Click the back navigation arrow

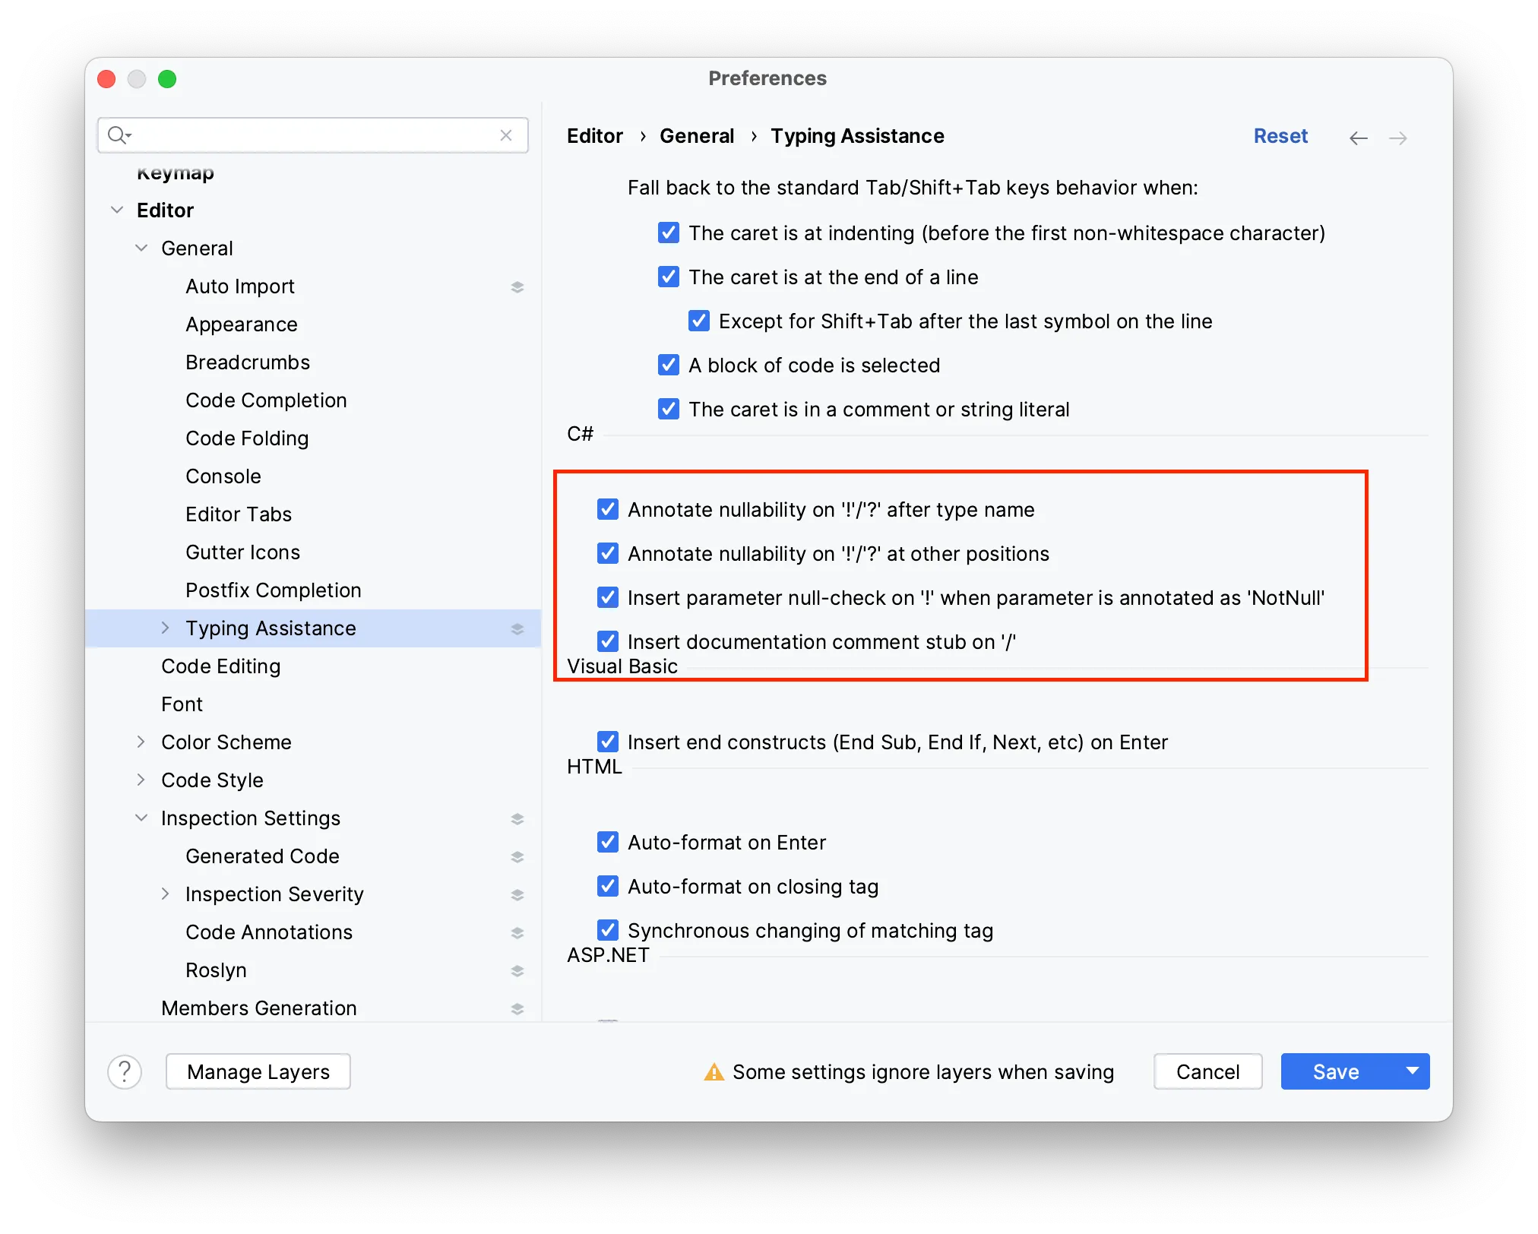tap(1358, 138)
